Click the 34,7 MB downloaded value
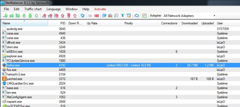The height and width of the screenshot is (107, 240). pyautogui.click(x=192, y=65)
